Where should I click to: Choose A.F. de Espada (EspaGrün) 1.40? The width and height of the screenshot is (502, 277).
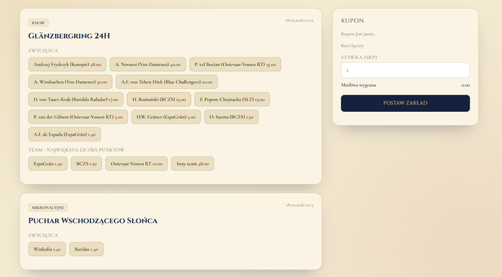pos(64,134)
